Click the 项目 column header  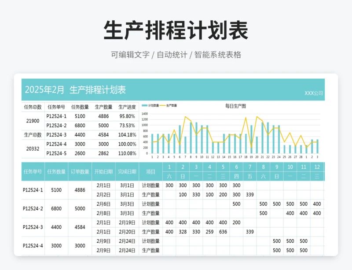click(150, 172)
